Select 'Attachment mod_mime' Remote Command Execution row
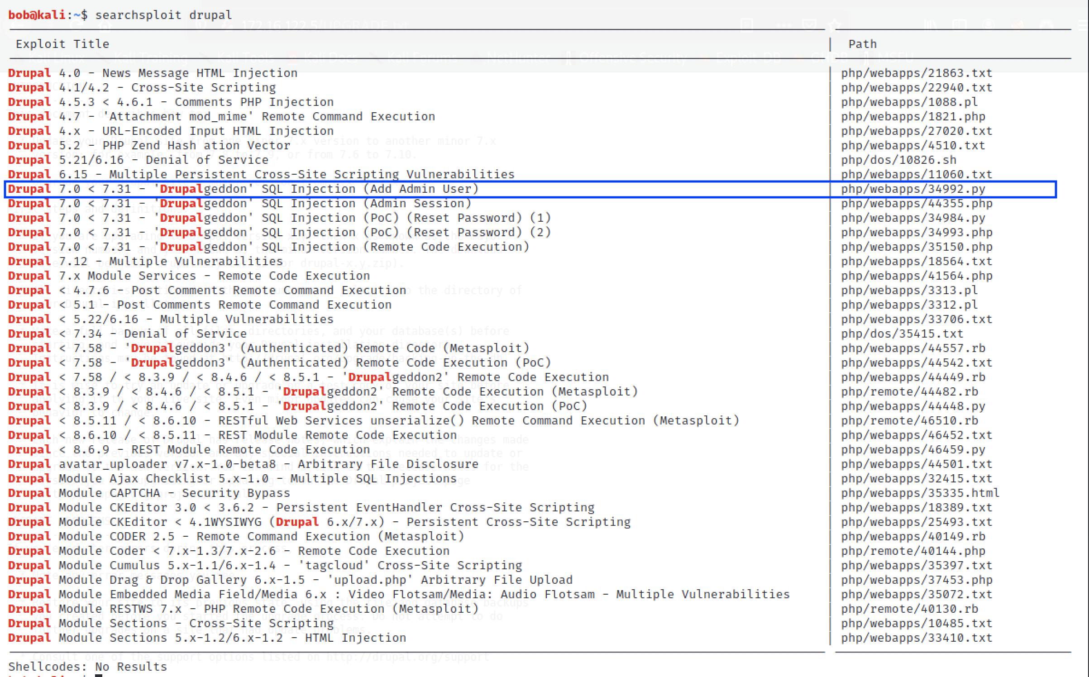This screenshot has width=1089, height=677. click(x=222, y=116)
